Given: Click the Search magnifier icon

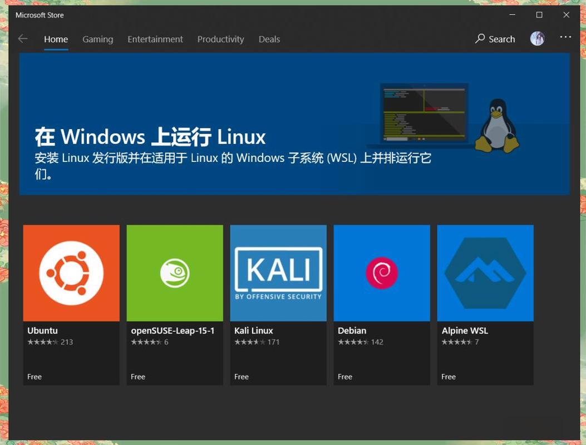Looking at the screenshot, I should tap(479, 39).
